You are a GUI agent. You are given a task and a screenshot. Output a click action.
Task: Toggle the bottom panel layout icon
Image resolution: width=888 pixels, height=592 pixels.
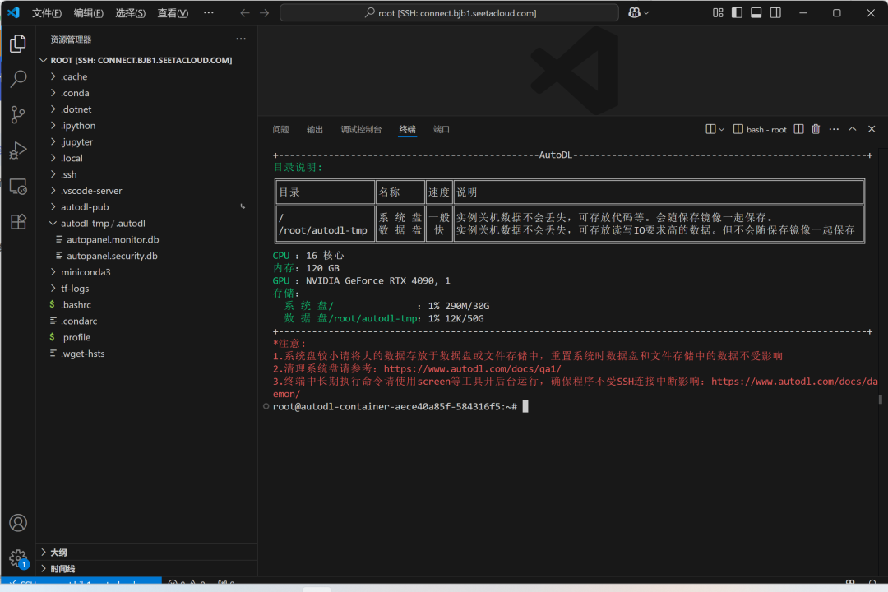(756, 12)
